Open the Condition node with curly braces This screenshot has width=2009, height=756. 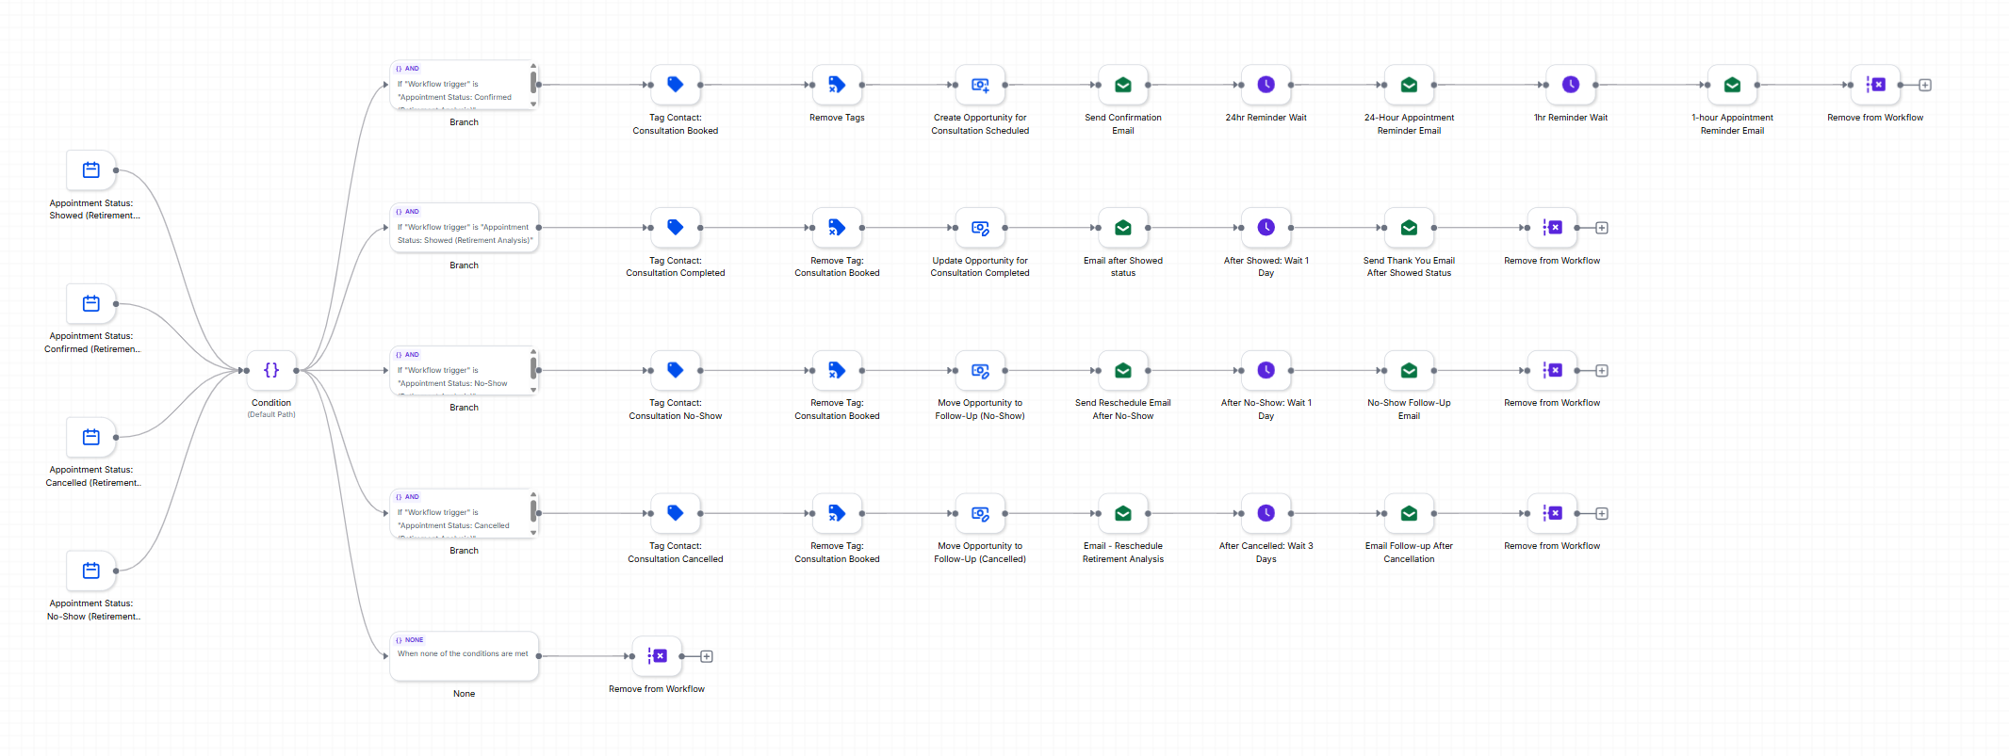[271, 370]
